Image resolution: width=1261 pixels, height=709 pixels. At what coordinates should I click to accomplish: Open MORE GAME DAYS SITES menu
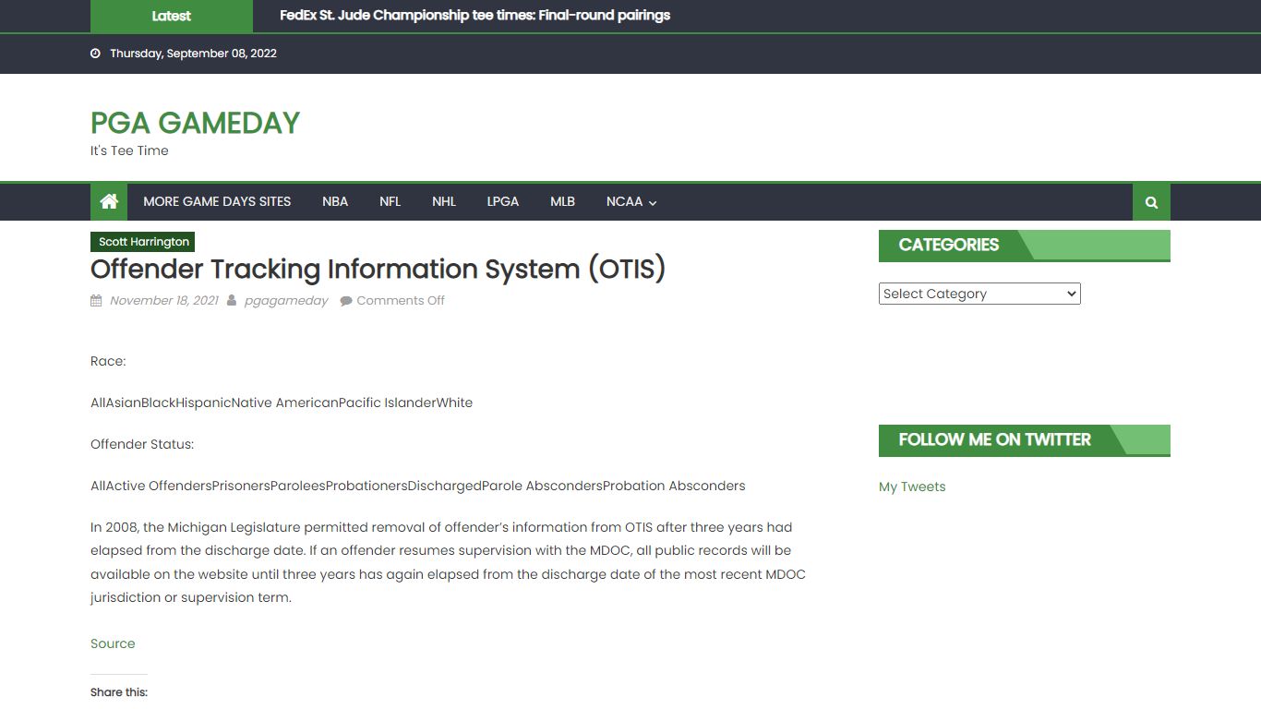pos(217,201)
